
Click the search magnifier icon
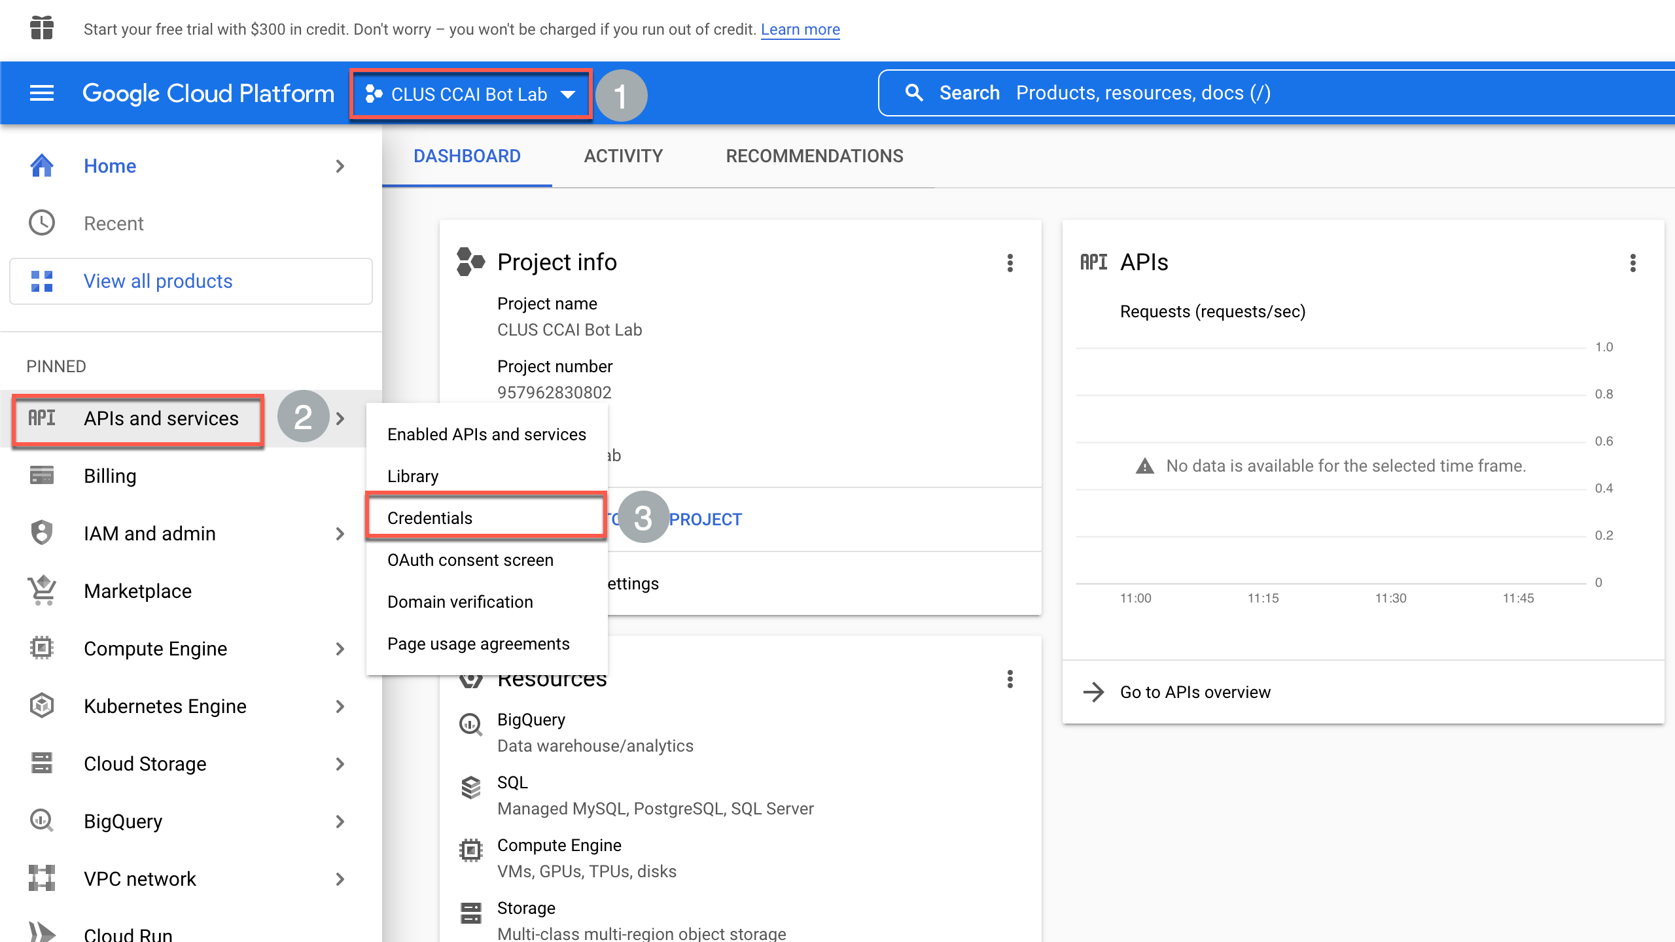(914, 93)
